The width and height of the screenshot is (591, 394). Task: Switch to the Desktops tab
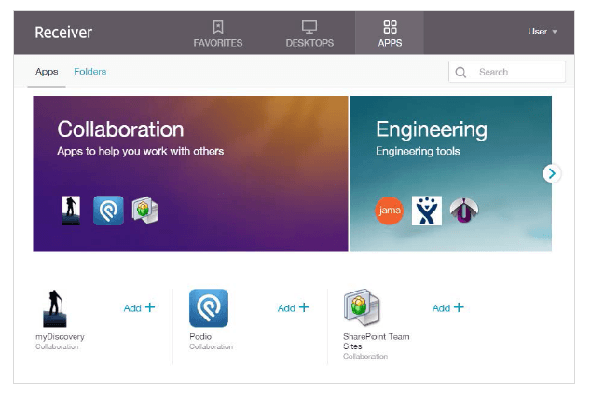[309, 34]
